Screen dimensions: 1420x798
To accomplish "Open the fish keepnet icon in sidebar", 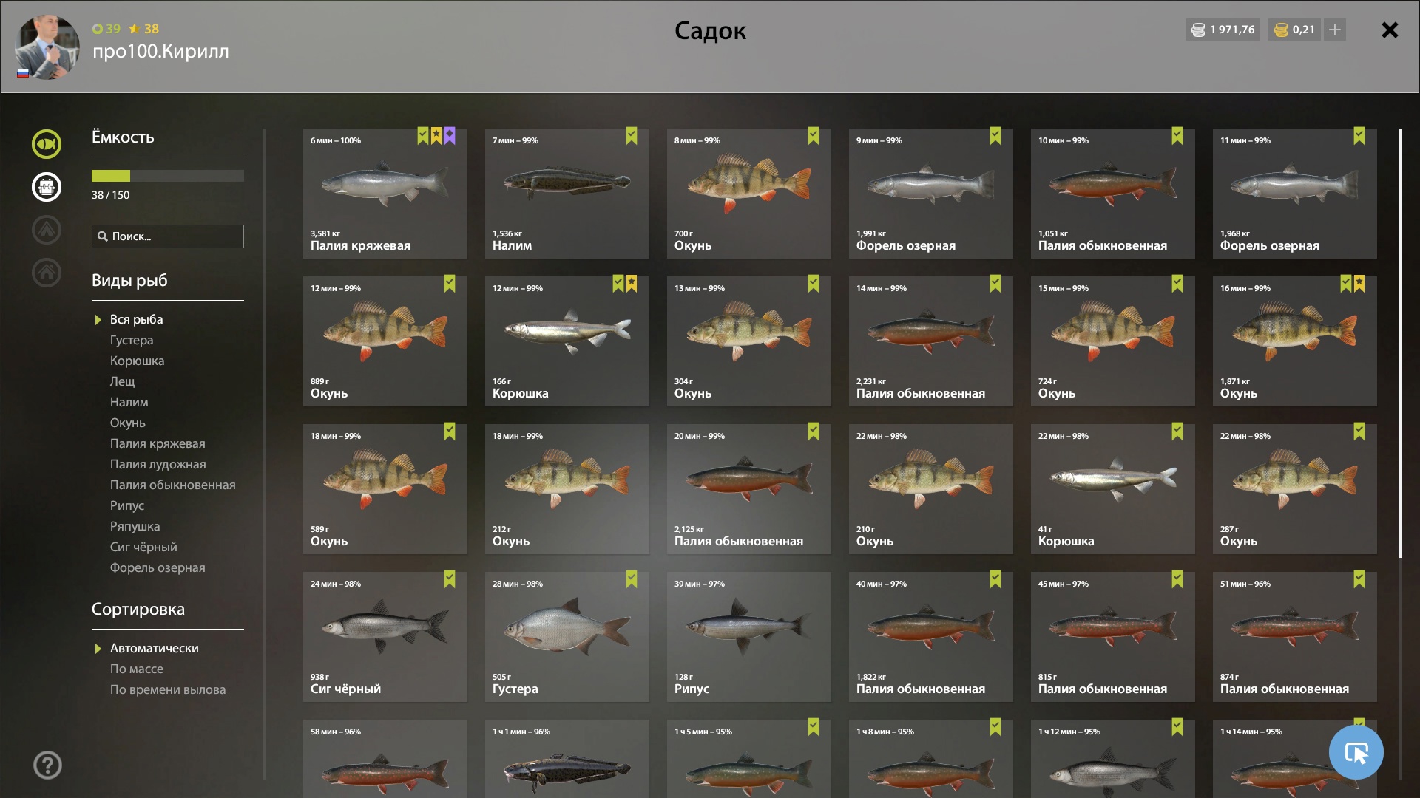I will [x=47, y=144].
